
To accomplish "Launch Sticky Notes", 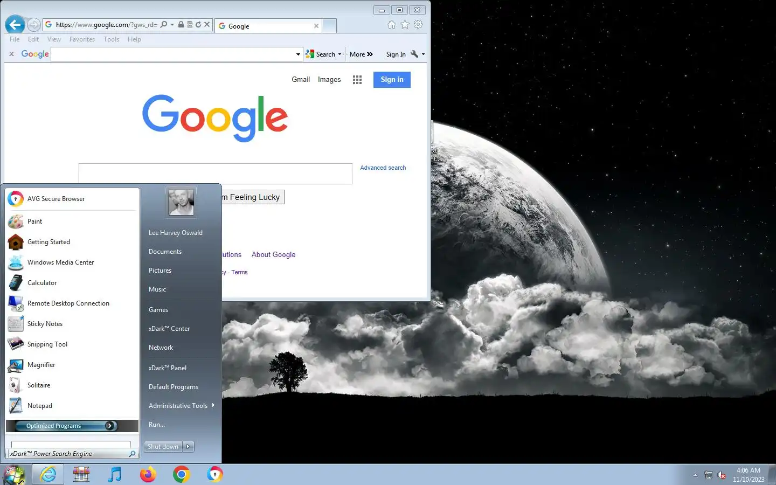I will click(x=72, y=324).
